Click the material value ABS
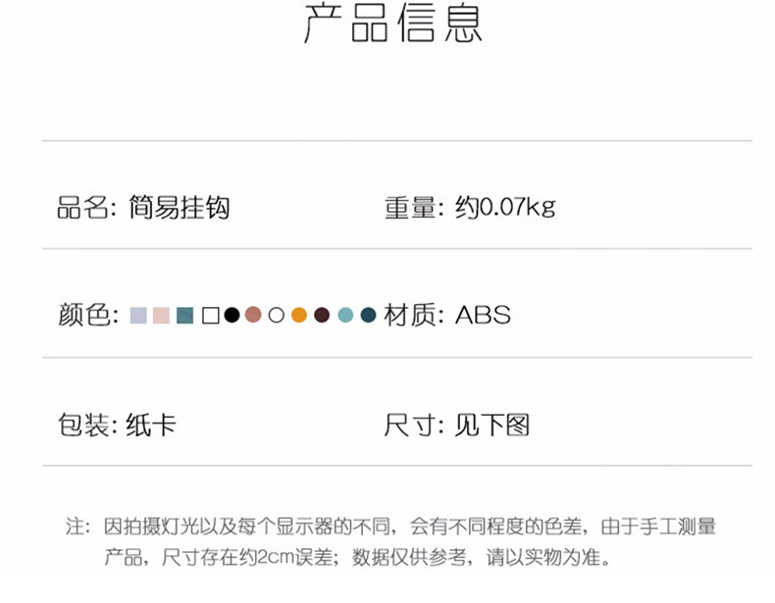 tap(483, 316)
